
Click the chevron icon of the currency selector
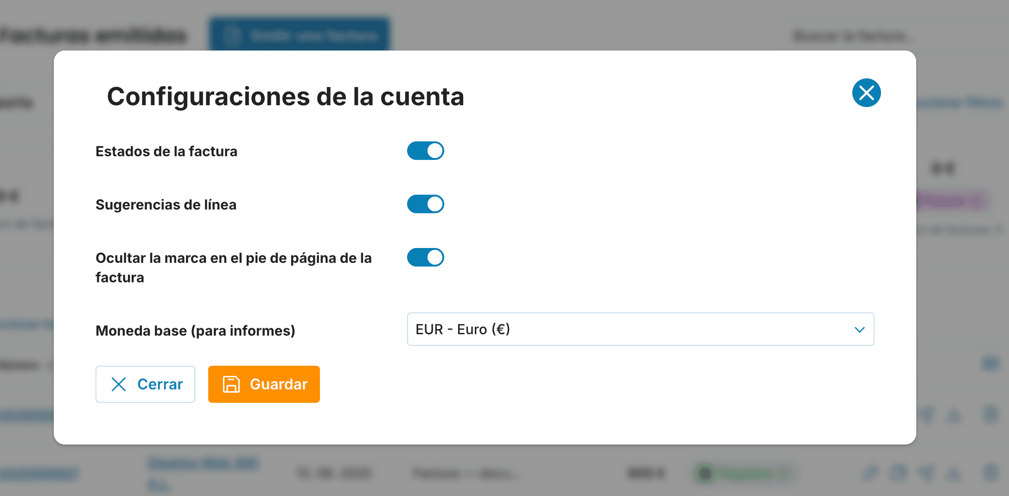pyautogui.click(x=860, y=329)
